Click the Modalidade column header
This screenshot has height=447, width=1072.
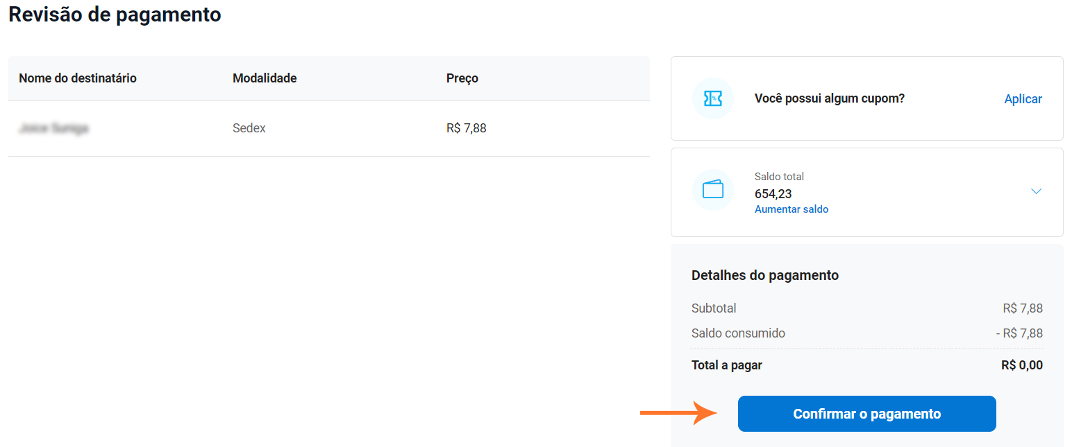pos(265,78)
